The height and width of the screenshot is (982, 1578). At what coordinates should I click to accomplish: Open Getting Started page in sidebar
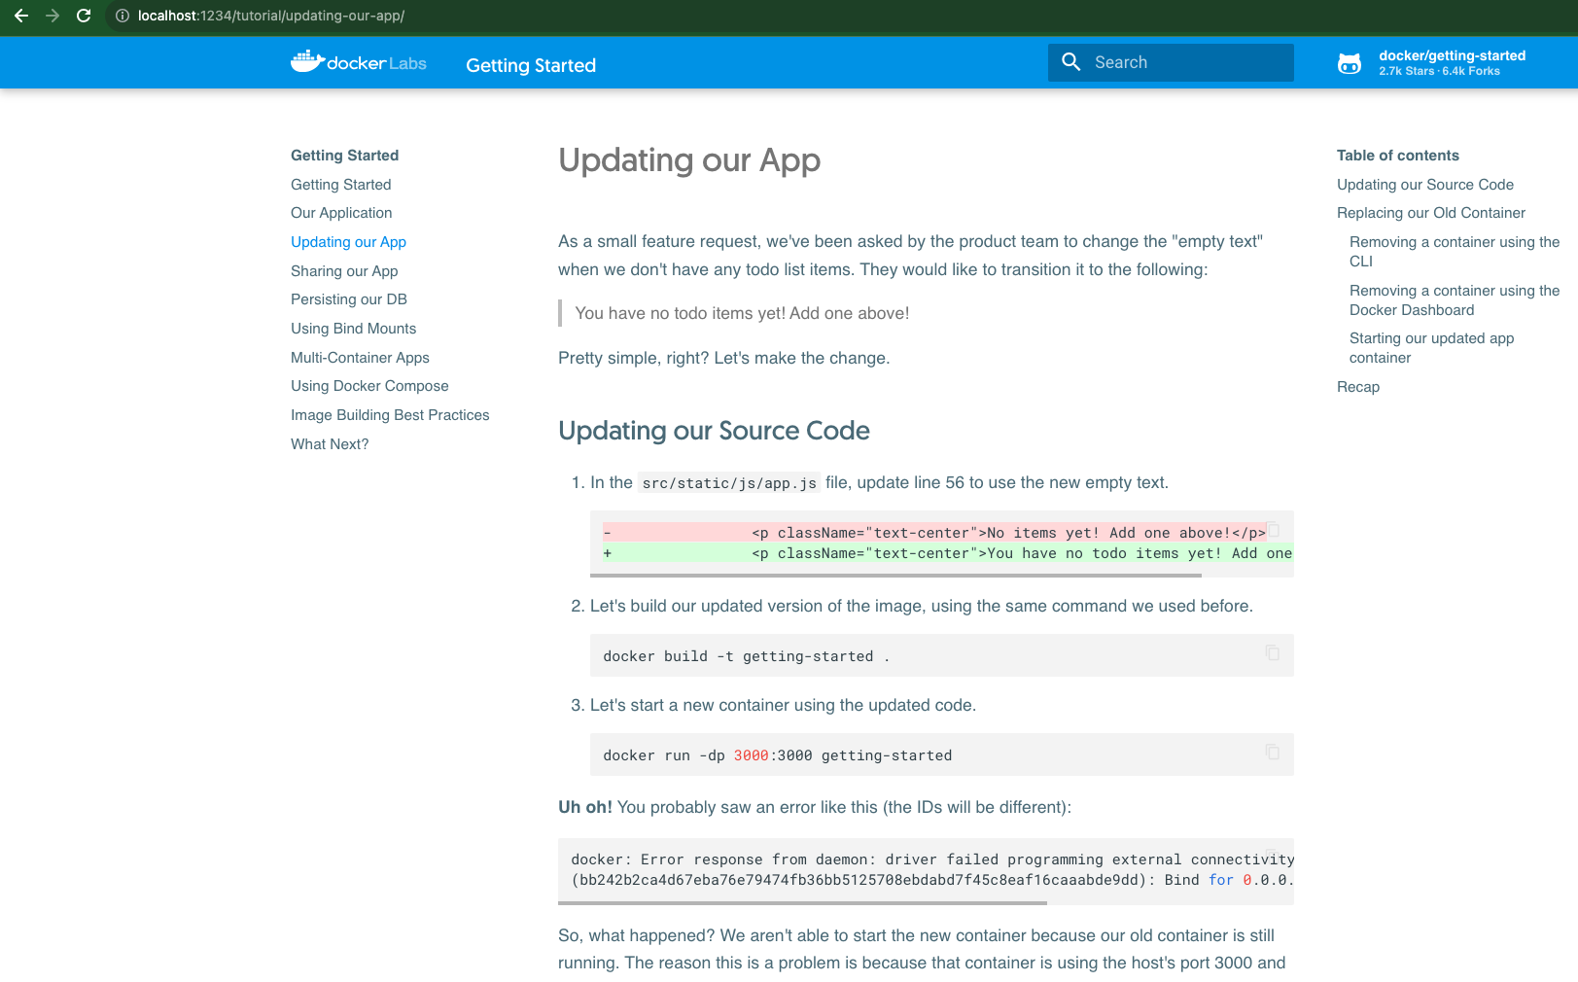340,185
